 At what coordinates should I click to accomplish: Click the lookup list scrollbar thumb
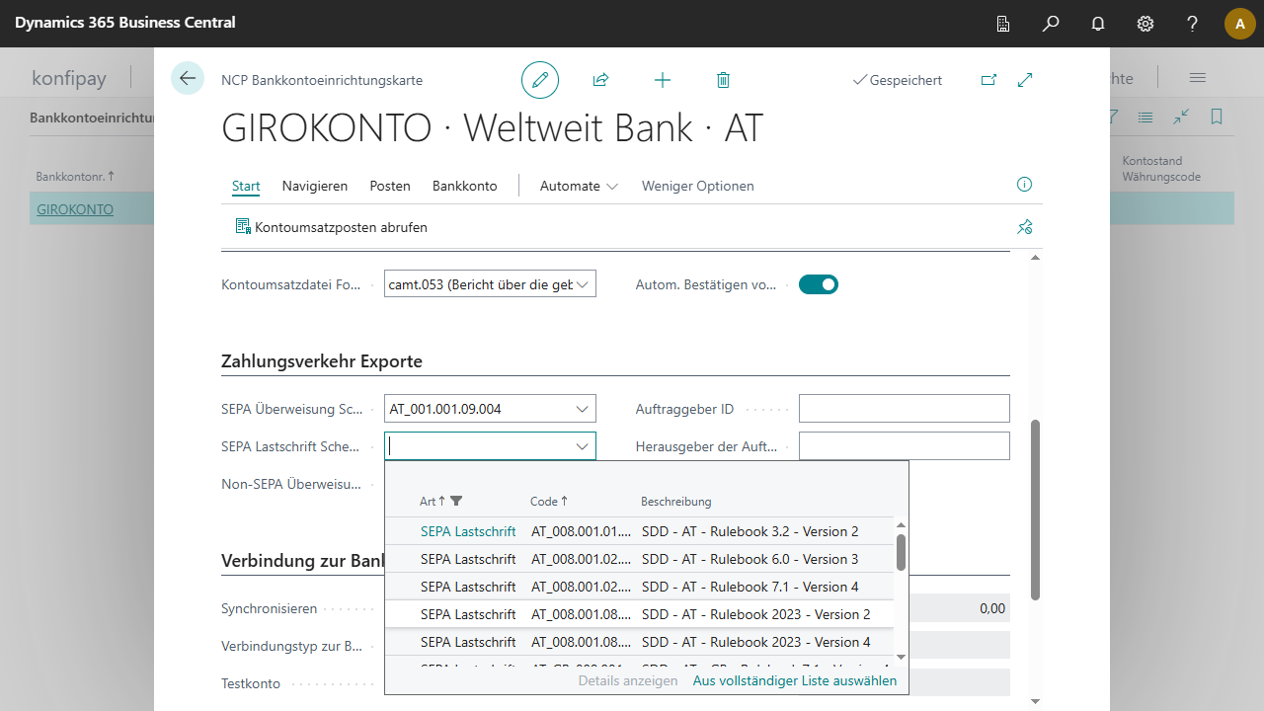[x=901, y=552]
